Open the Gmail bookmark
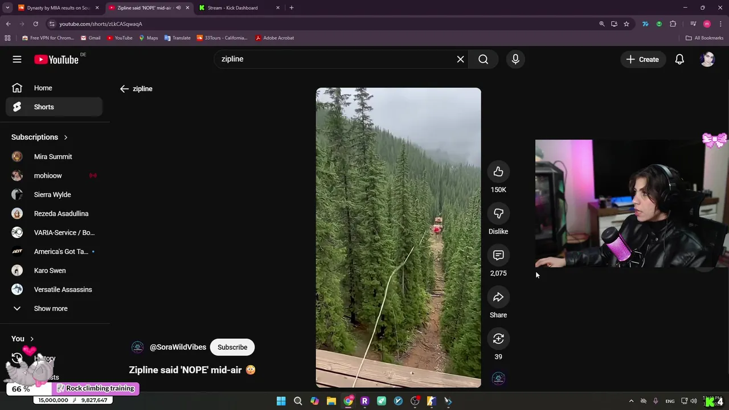 (90, 38)
